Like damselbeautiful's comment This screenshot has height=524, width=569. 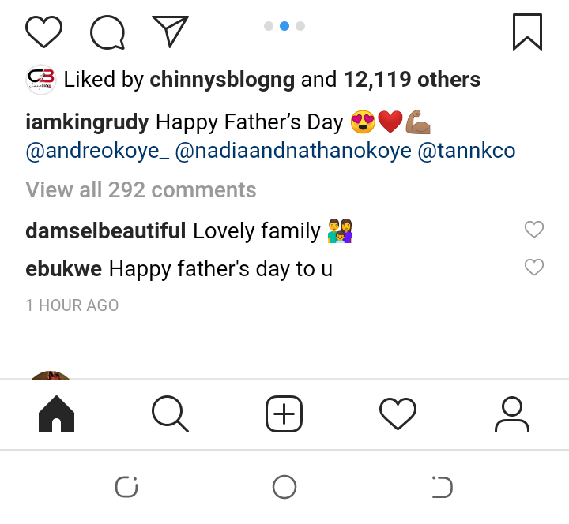click(534, 230)
